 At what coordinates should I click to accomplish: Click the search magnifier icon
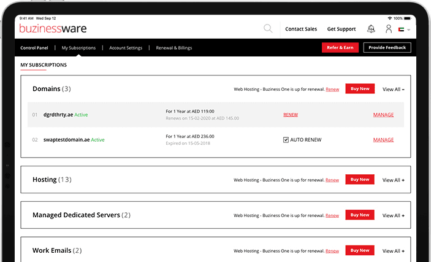[x=268, y=29]
